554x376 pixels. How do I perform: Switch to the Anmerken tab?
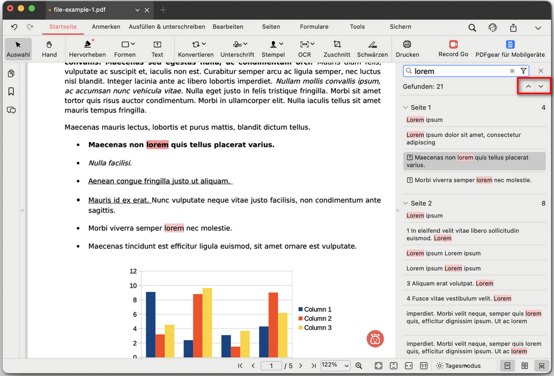click(106, 27)
